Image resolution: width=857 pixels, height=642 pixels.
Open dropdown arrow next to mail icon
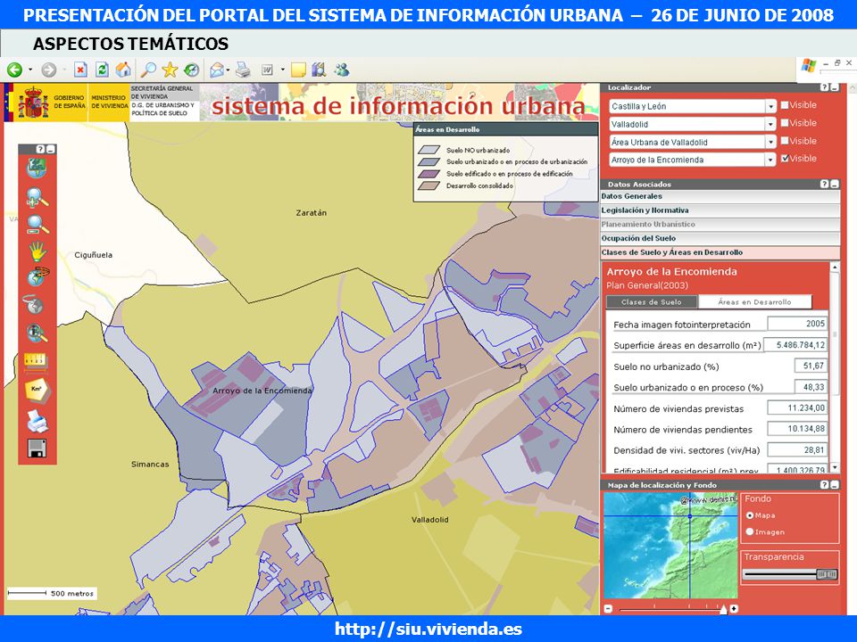click(228, 70)
